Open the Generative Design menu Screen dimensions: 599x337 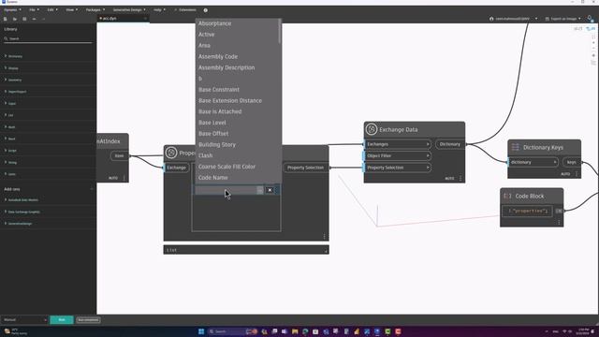click(129, 10)
